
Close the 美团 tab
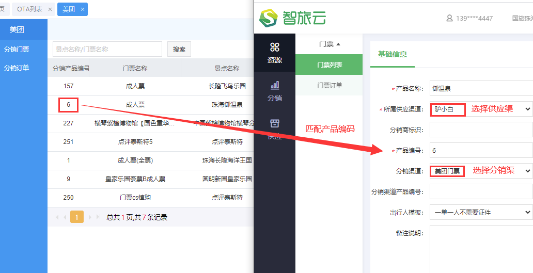[x=82, y=9]
